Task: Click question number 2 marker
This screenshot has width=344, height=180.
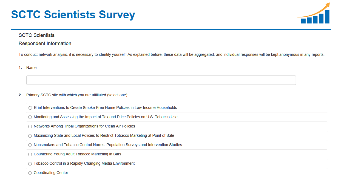Action: pyautogui.click(x=20, y=95)
